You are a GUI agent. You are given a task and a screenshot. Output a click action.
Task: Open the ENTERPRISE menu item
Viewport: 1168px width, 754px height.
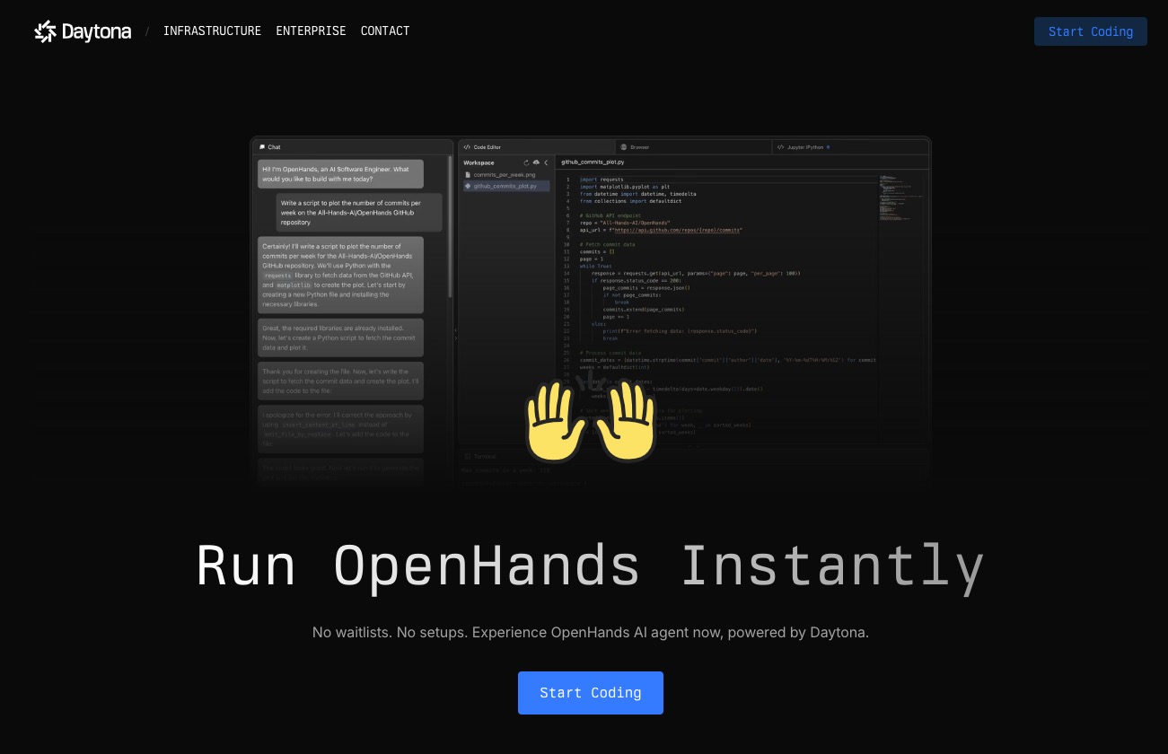pyautogui.click(x=311, y=31)
